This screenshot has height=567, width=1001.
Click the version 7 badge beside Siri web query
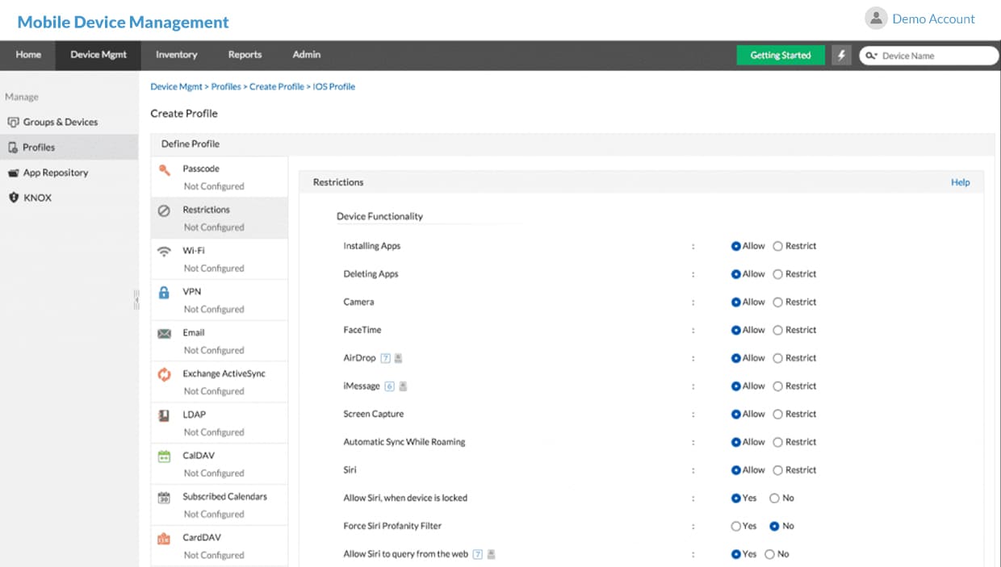click(x=477, y=554)
